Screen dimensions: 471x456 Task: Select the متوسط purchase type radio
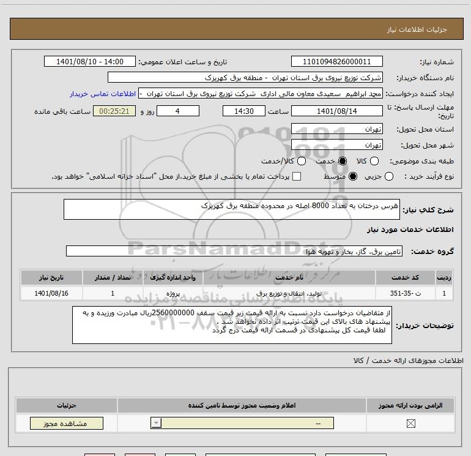[x=353, y=176]
